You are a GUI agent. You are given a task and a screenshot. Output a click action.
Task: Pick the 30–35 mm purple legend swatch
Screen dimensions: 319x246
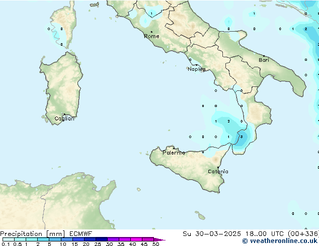tap(113, 239)
